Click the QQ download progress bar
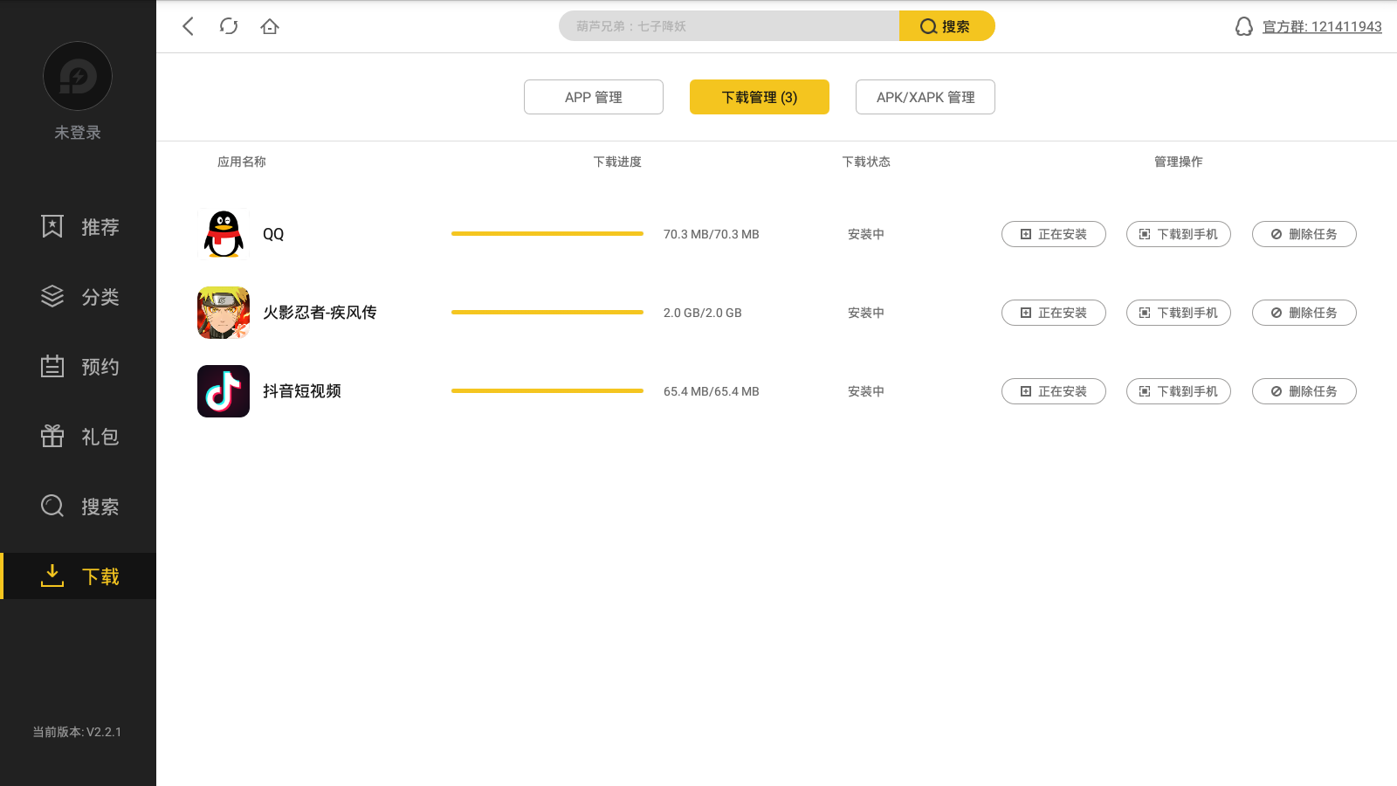Viewport: 1397px width, 786px height. [547, 234]
